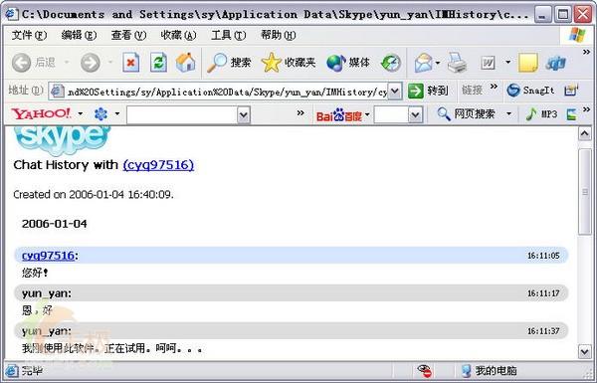Click the message text 您好!
Image resolution: width=597 pixels, height=383 pixels.
35,273
